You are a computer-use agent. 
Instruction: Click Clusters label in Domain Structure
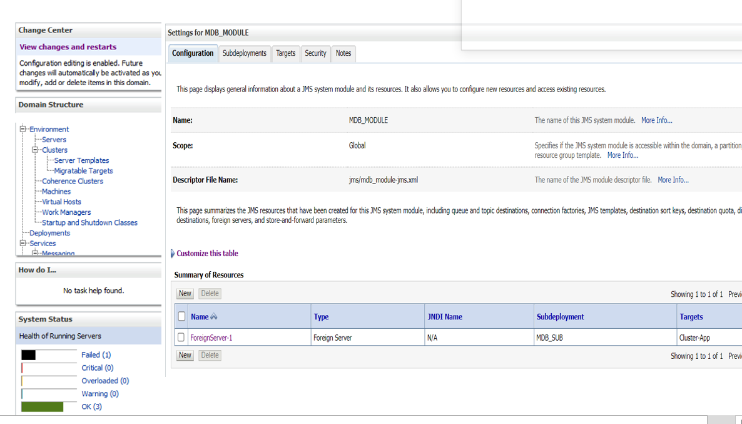(54, 150)
